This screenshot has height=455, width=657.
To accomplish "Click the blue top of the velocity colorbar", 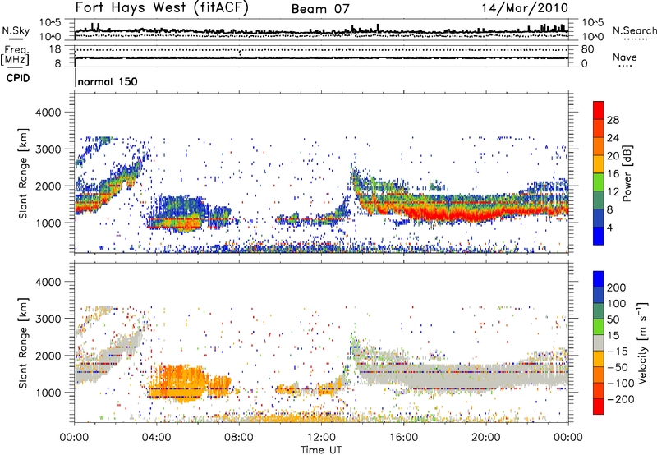I will coord(599,279).
